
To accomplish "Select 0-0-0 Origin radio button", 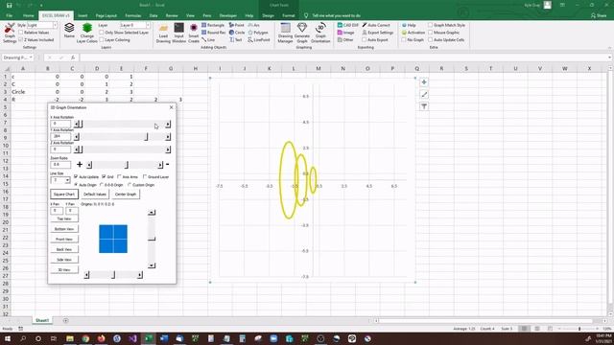I will pyautogui.click(x=102, y=185).
